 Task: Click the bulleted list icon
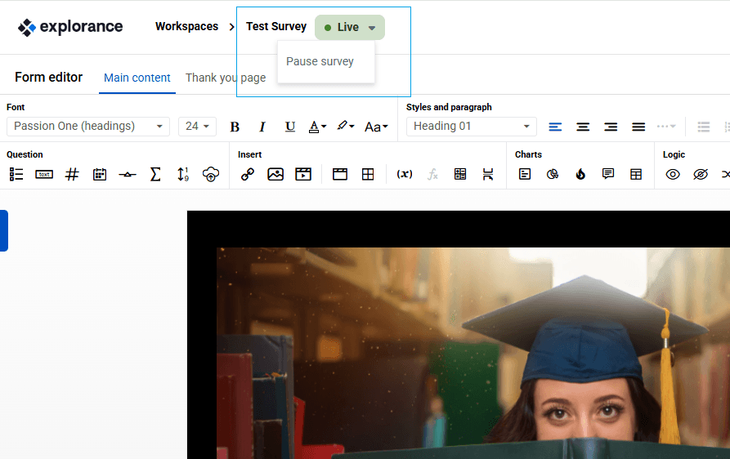click(704, 127)
